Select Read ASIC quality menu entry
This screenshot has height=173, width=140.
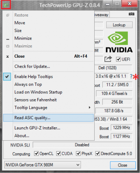point(48,118)
